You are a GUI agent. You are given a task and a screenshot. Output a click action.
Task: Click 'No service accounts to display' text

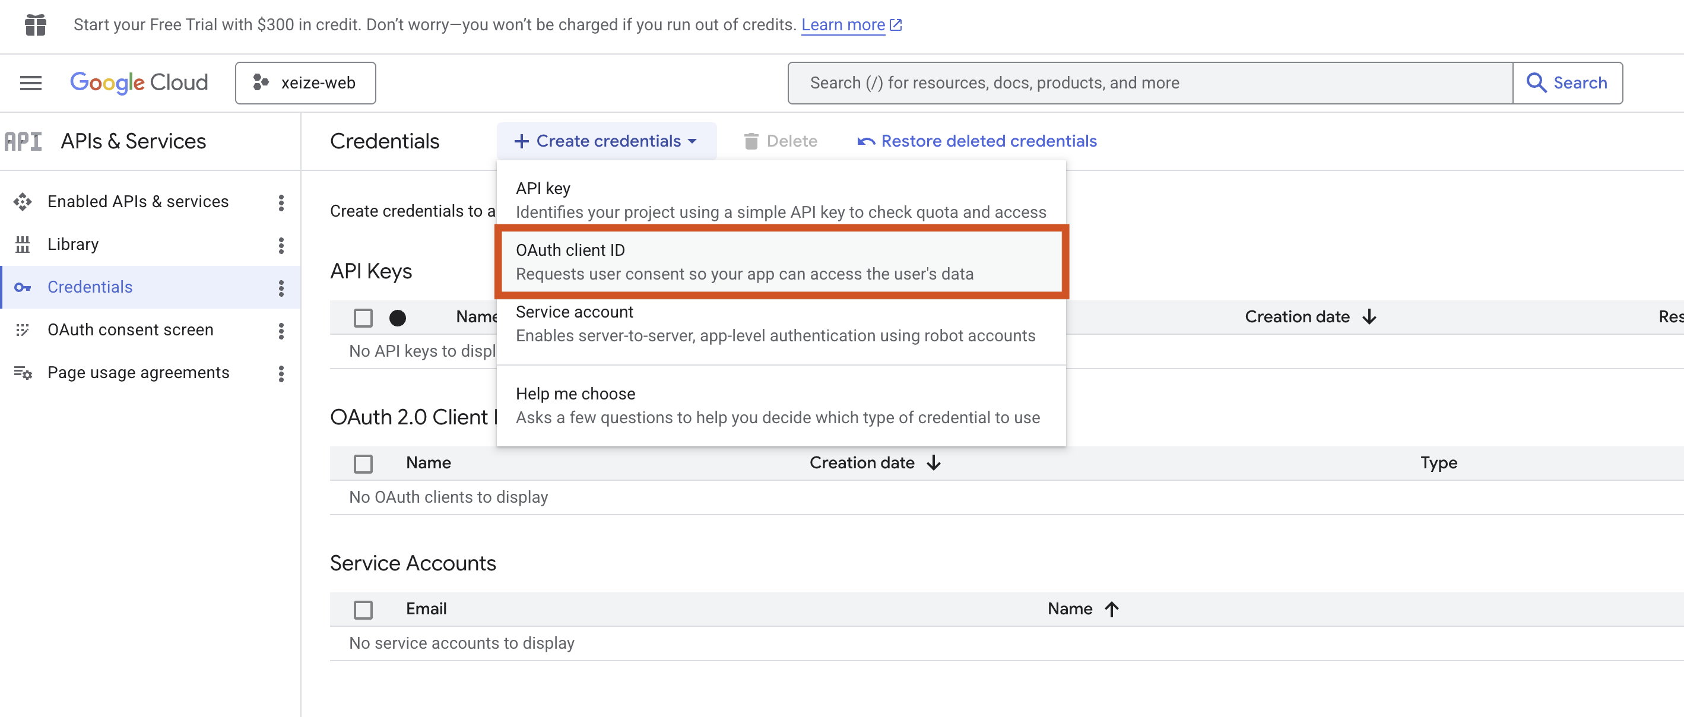[462, 643]
